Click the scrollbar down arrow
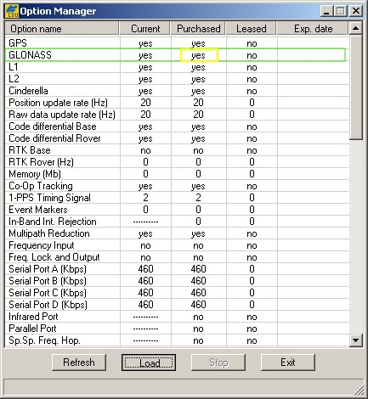Viewport: 368px width, 399px height. click(356, 340)
